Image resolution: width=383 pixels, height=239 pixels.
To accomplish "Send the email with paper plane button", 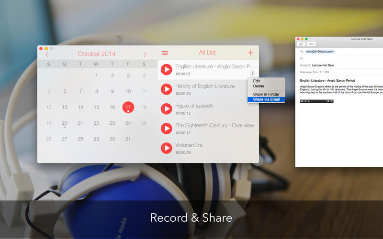I will (x=301, y=44).
